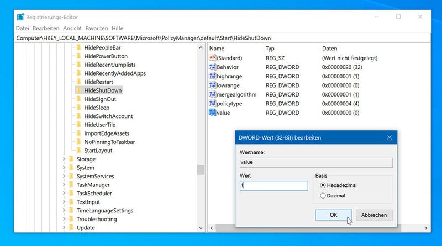Select the Troubleshooting tree entry
The height and width of the screenshot is (246, 442).
click(97, 219)
